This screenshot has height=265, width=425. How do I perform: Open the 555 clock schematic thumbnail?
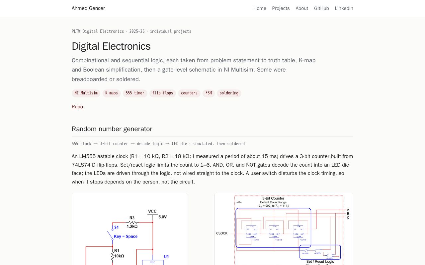[x=129, y=229]
